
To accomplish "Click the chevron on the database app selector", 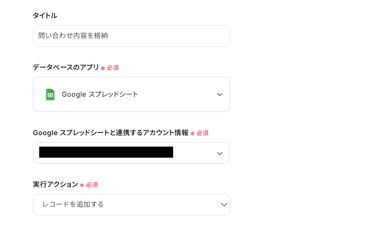I will pyautogui.click(x=220, y=95).
